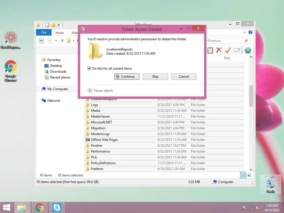Select the Offline Web Pages item
The image size is (284, 213).
tap(164, 140)
